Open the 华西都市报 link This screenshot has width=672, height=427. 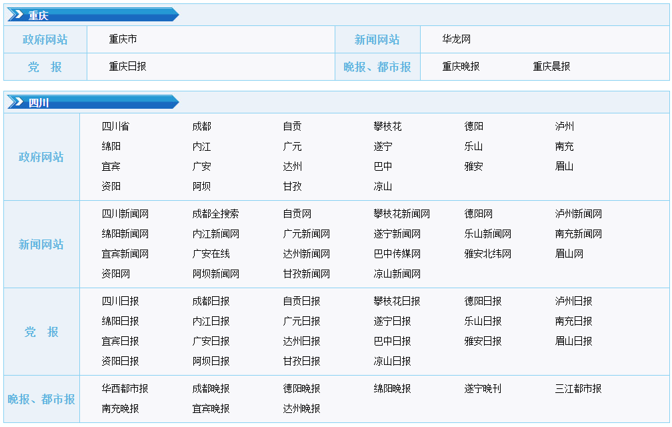(125, 389)
